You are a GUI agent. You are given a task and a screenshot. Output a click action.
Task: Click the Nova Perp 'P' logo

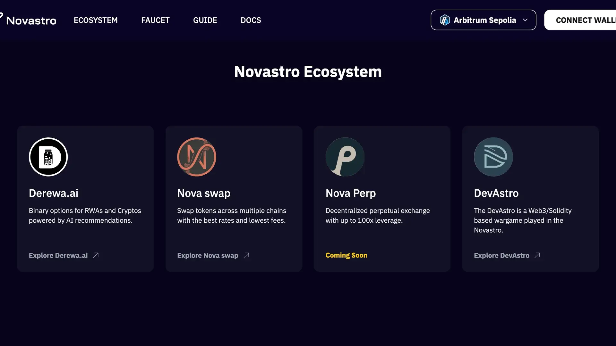tap(345, 157)
